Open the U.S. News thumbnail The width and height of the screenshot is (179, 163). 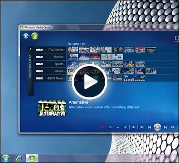coord(129,78)
